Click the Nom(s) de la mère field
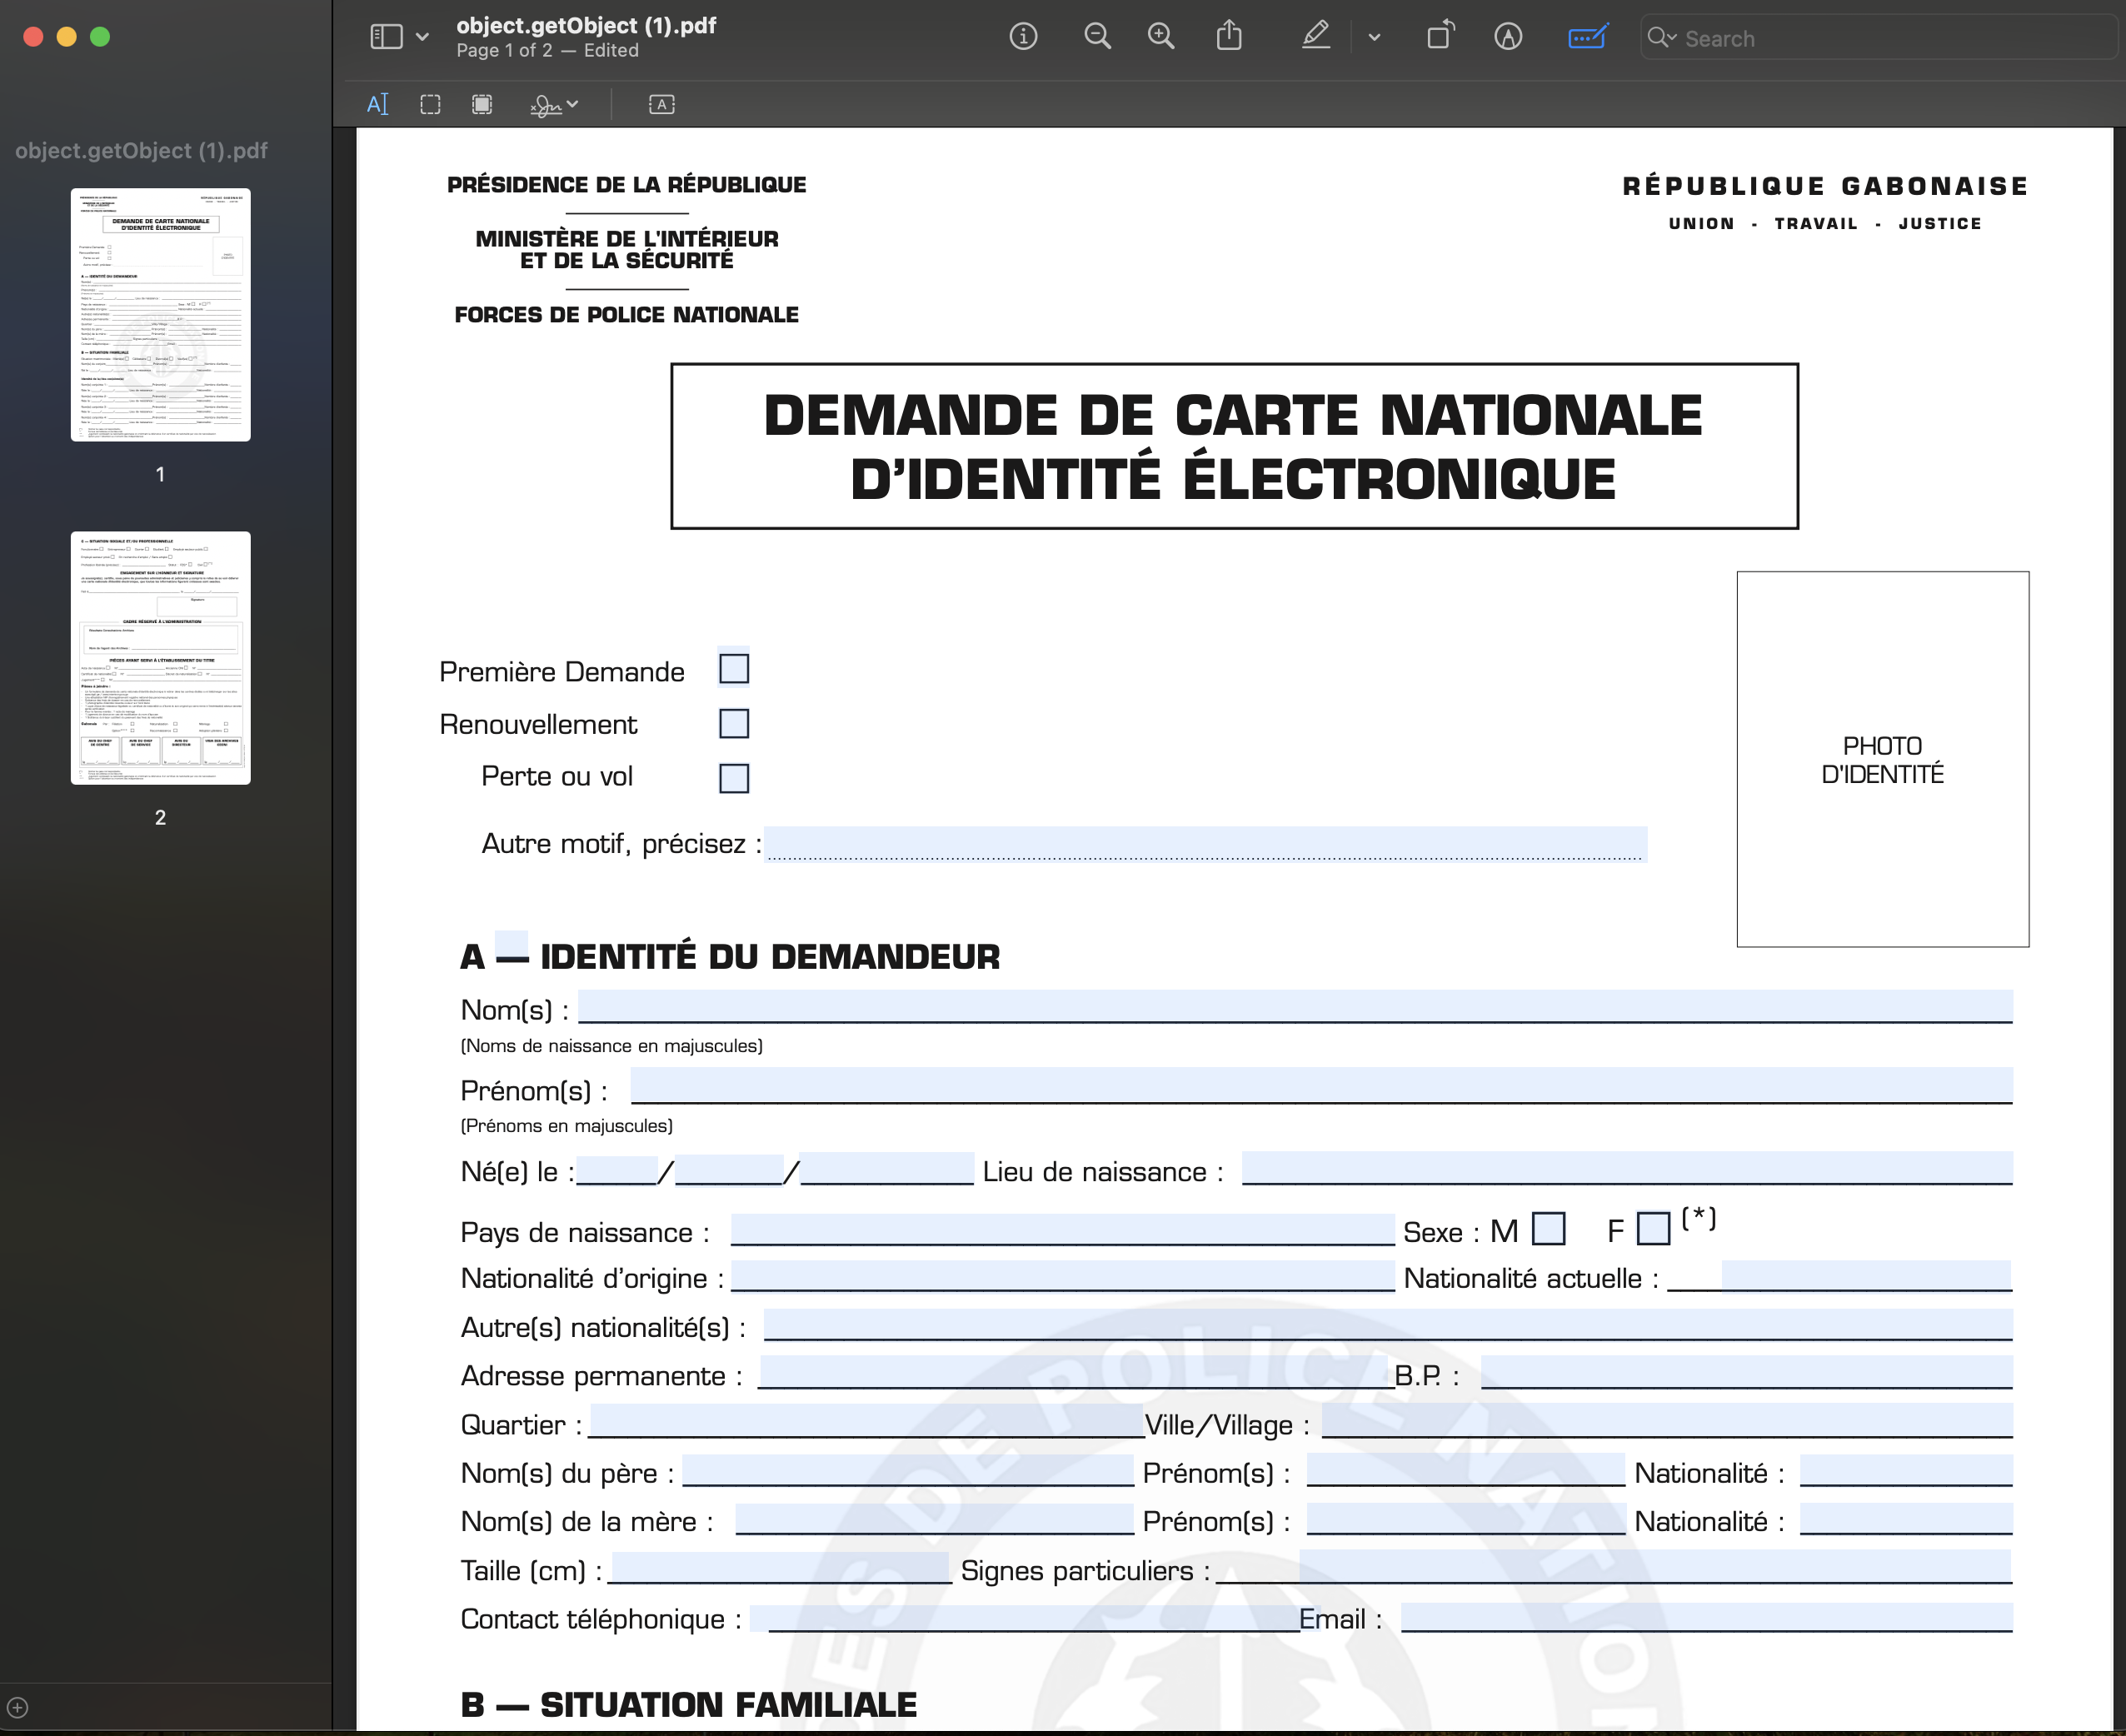This screenshot has height=1736, width=2126. pyautogui.click(x=935, y=1518)
